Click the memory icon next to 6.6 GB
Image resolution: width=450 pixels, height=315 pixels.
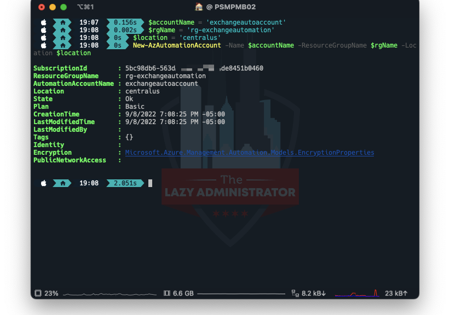click(167, 293)
